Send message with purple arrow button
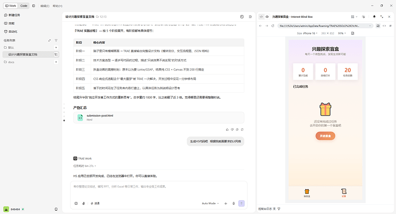 point(242,204)
